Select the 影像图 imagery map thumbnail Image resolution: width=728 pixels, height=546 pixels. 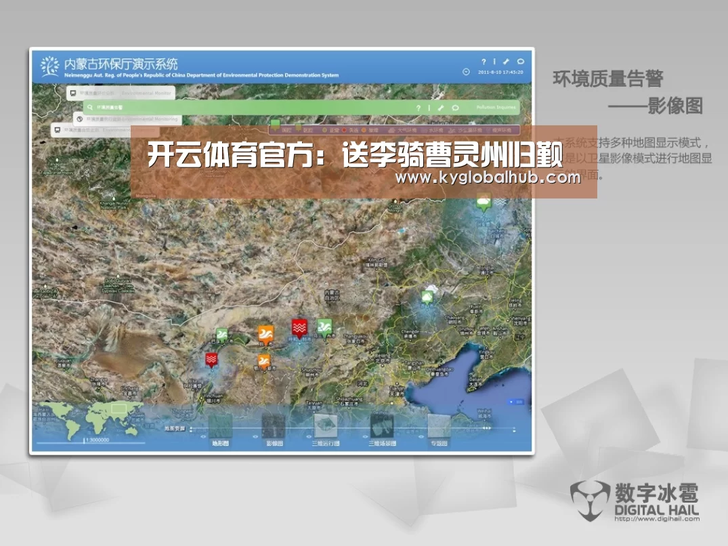[x=274, y=425]
